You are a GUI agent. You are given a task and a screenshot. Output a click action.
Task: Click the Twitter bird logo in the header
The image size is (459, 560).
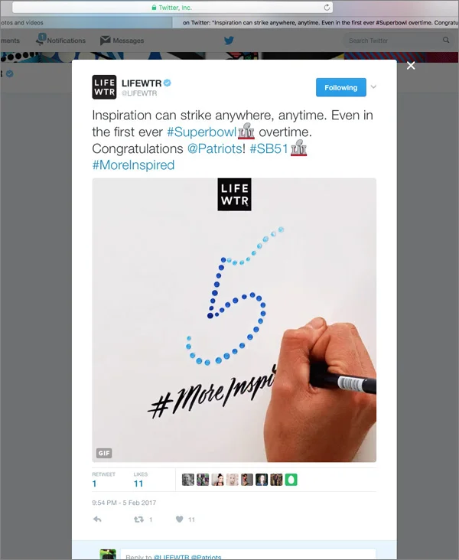pos(229,41)
